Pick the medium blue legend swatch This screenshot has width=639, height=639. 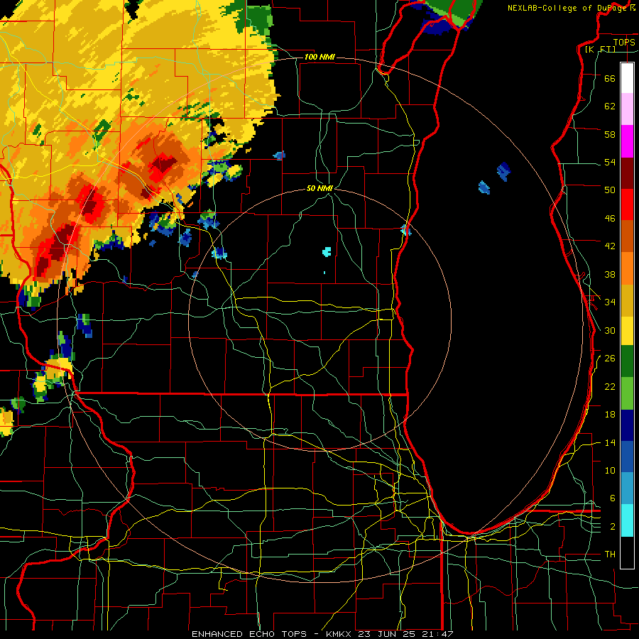(627, 457)
